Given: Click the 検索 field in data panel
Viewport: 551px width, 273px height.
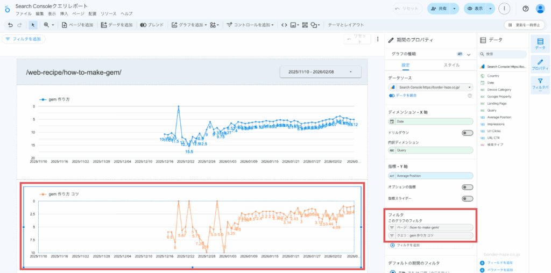Looking at the screenshot, I should (x=503, y=54).
